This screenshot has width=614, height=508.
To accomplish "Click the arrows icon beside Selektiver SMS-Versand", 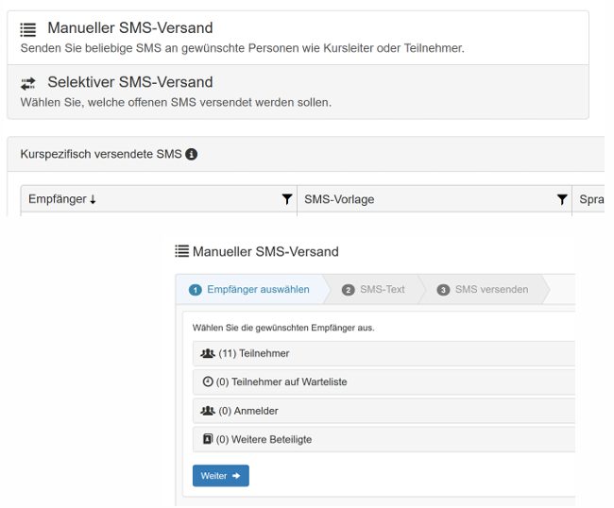I will pyautogui.click(x=28, y=83).
